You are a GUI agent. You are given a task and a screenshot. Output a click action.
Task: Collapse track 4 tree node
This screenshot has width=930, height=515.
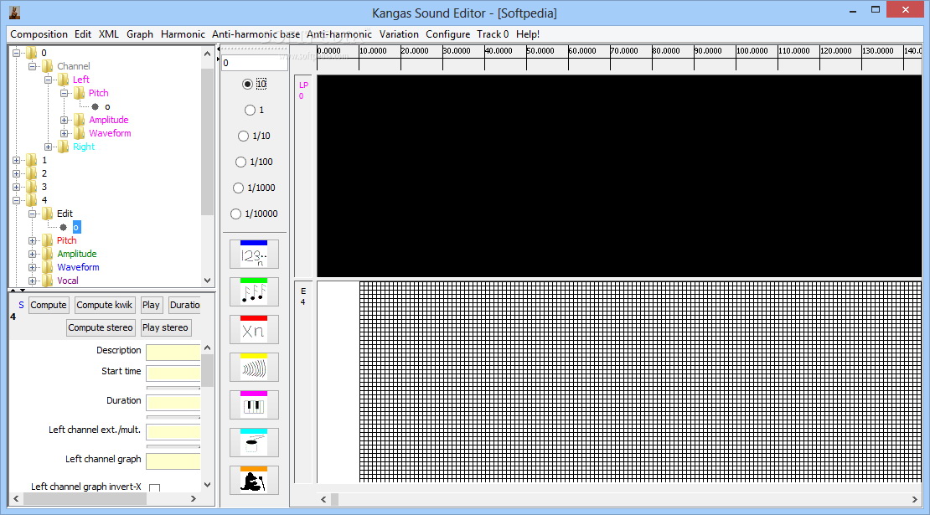[16, 200]
